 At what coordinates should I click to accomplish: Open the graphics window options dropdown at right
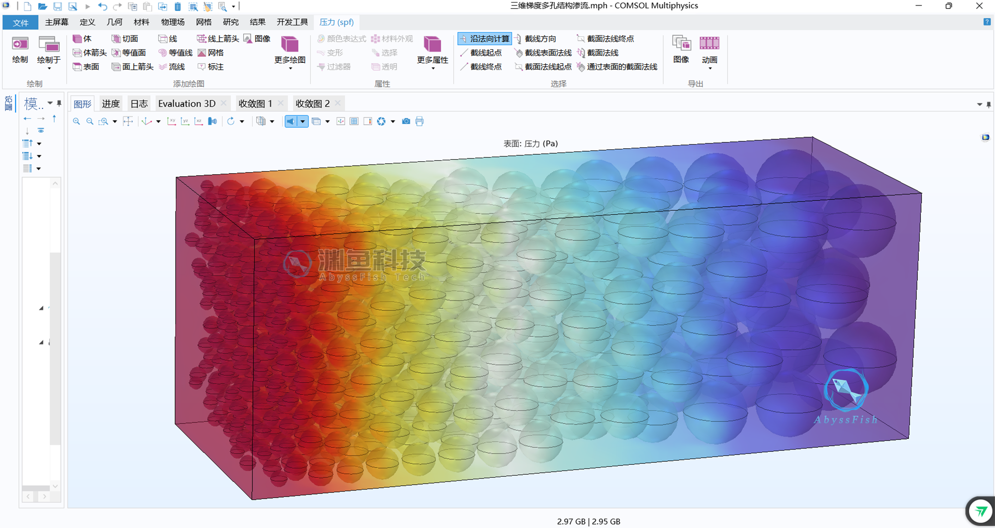tap(979, 105)
